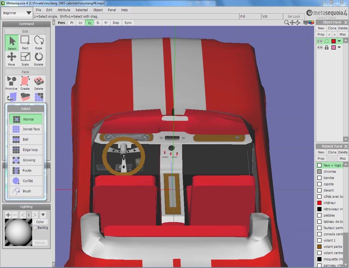Open the Primitive creation tool
349x268 pixels.
[x=11, y=83]
